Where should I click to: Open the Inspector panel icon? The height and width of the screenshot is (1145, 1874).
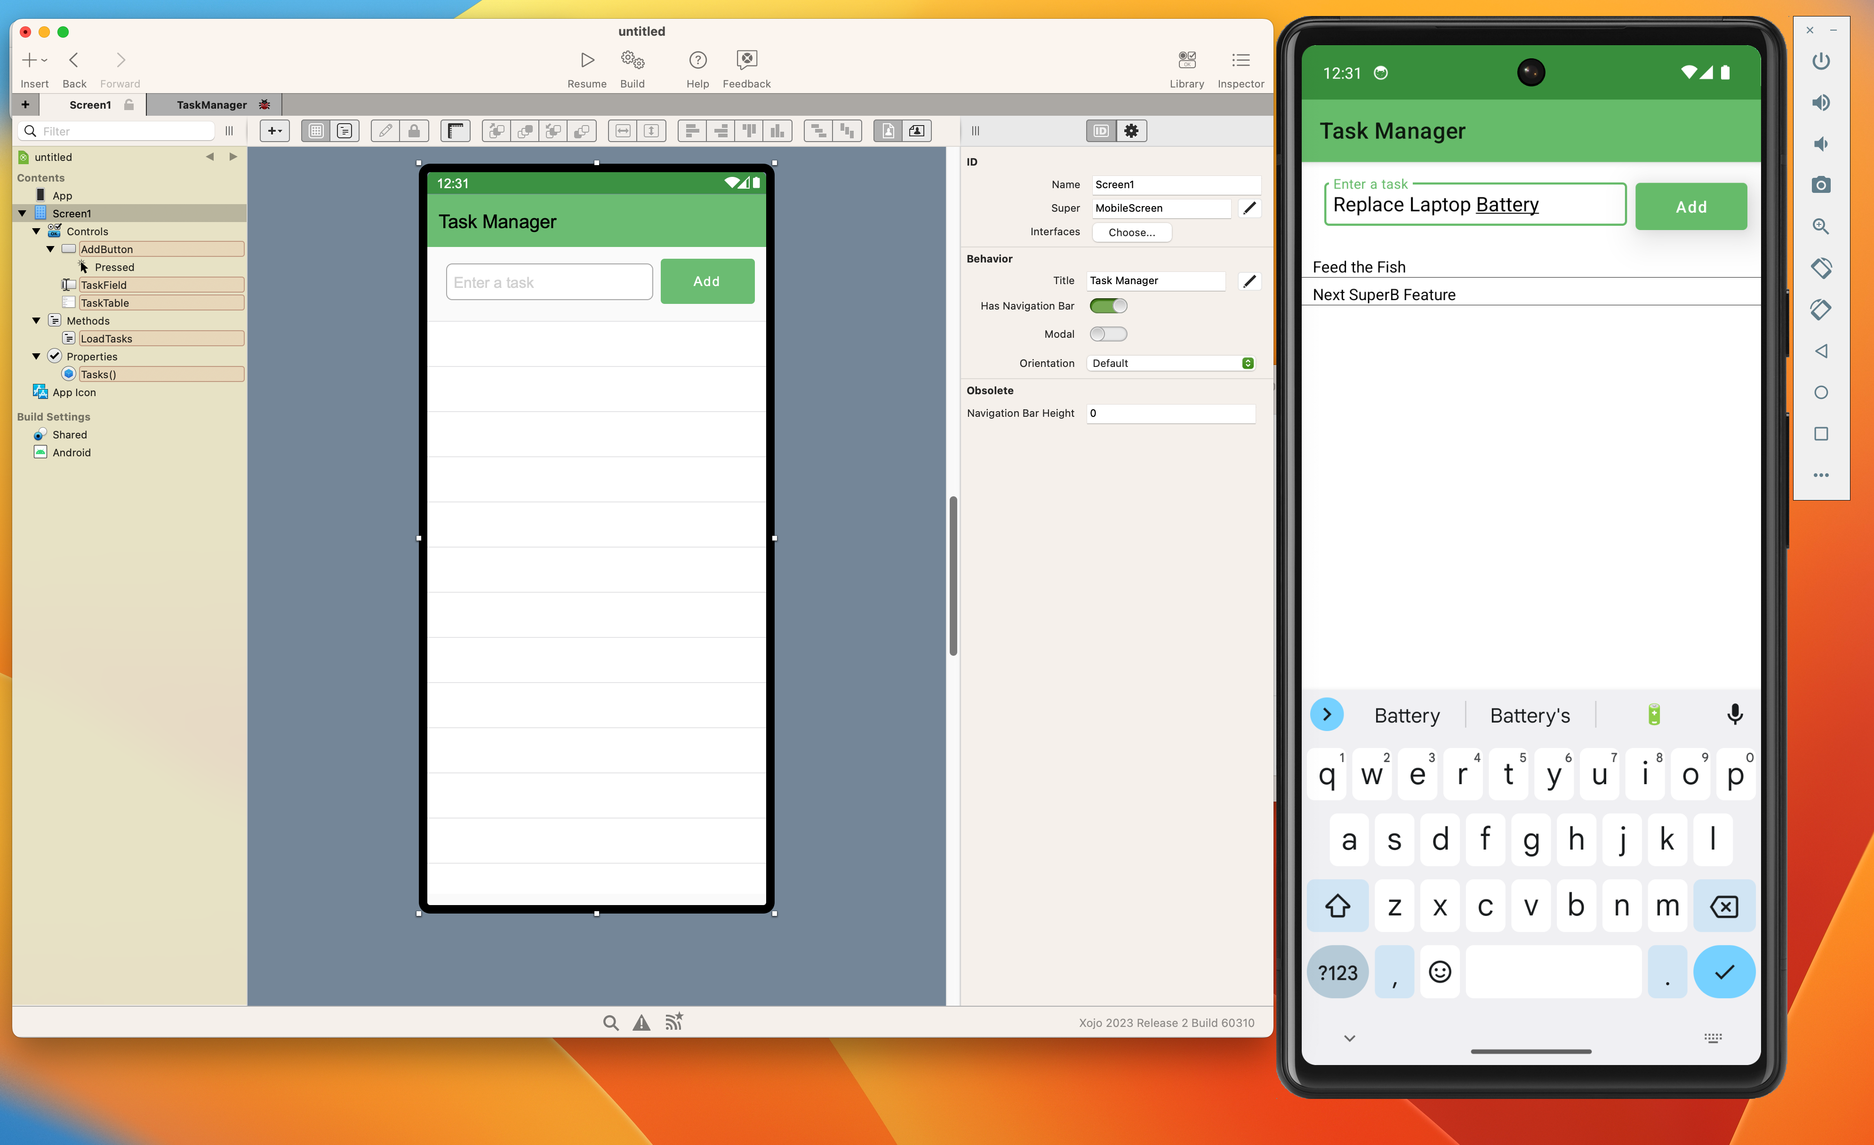tap(1241, 59)
